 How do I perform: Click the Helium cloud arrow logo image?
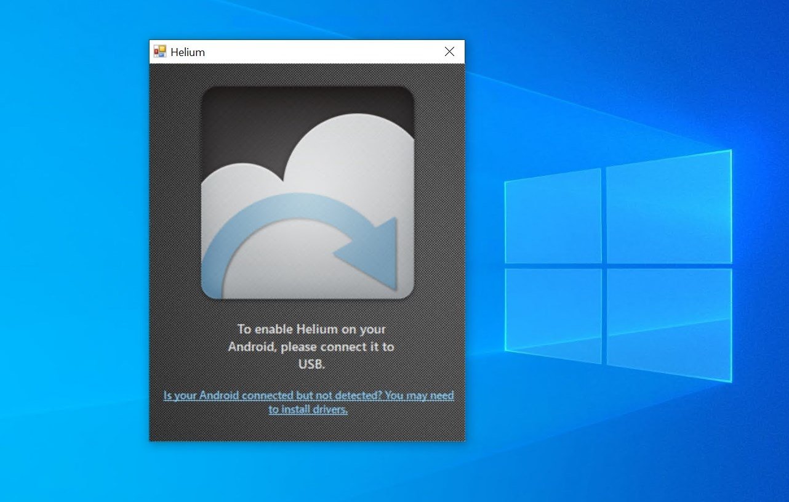[308, 193]
